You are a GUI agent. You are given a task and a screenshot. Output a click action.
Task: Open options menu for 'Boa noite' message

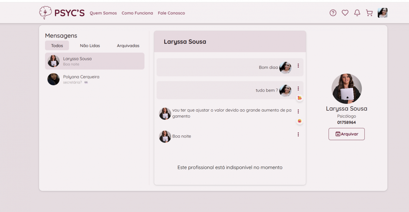click(298, 134)
